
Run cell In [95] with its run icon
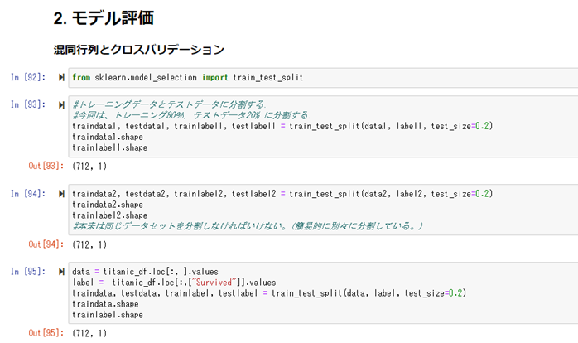(61, 272)
